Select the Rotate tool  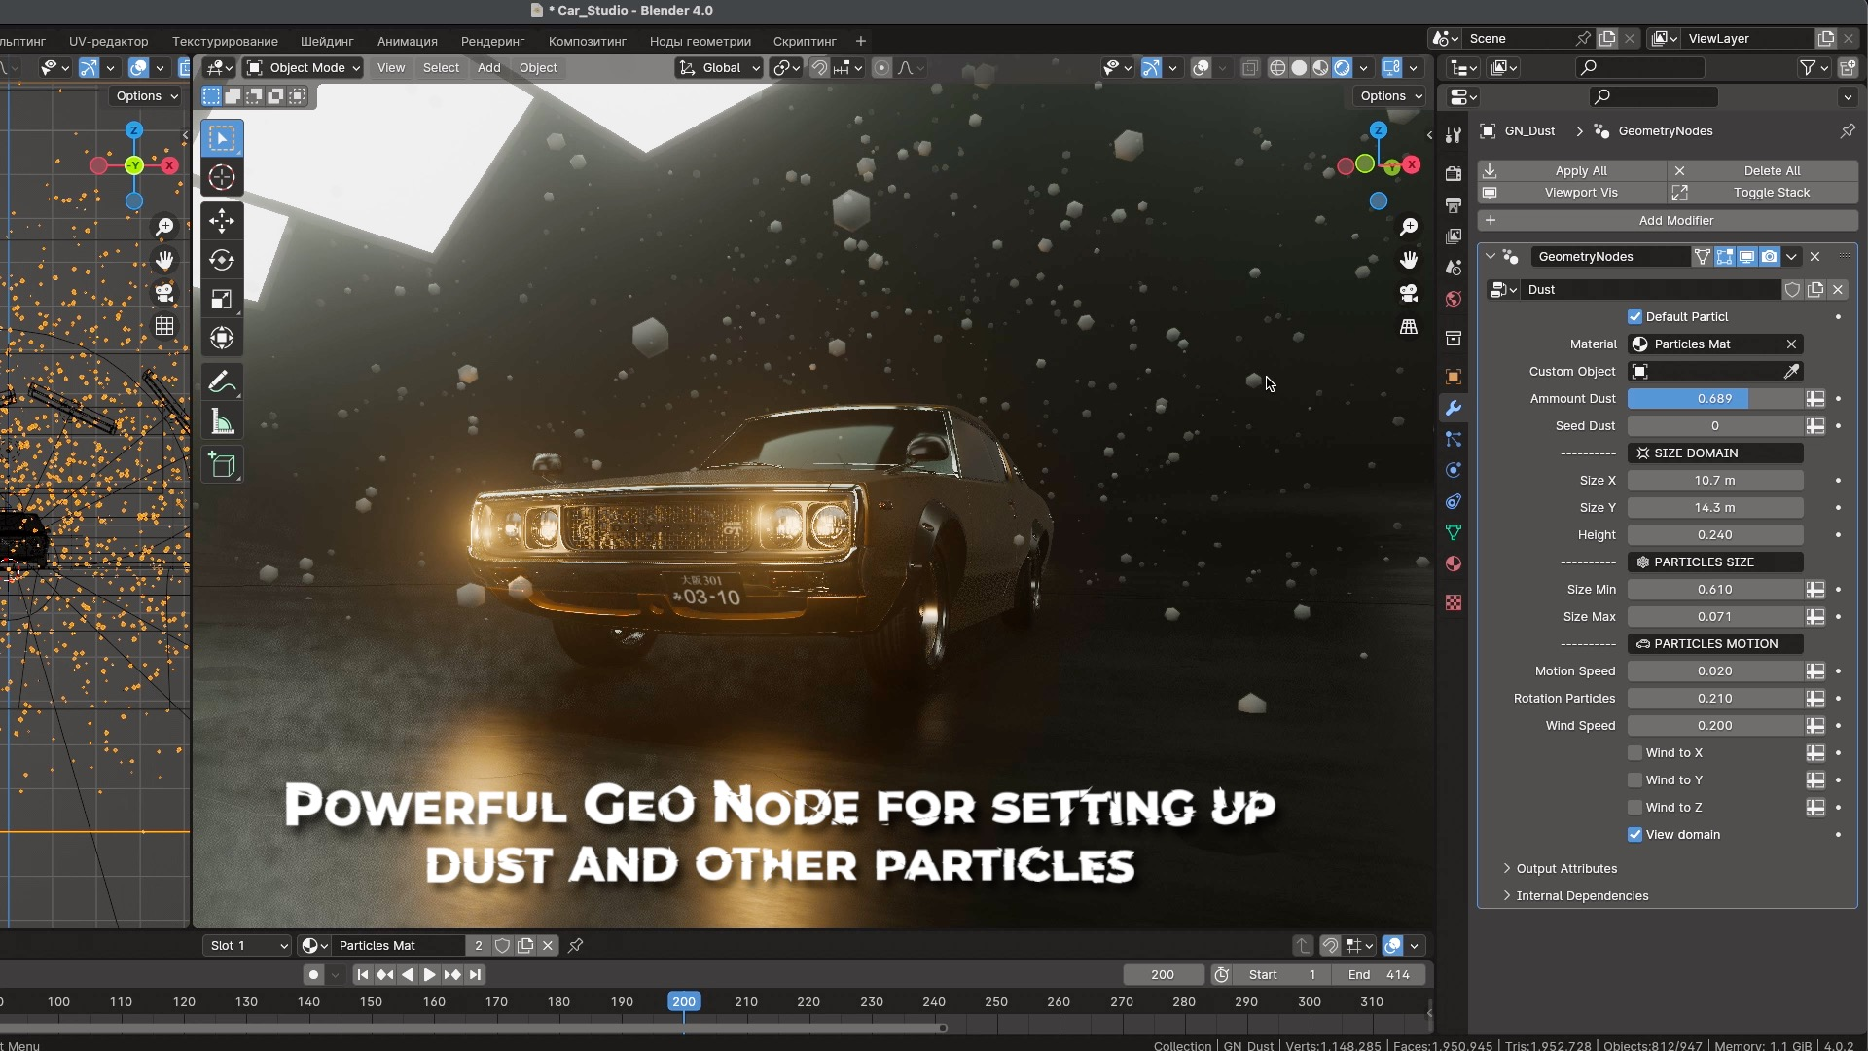tap(222, 260)
